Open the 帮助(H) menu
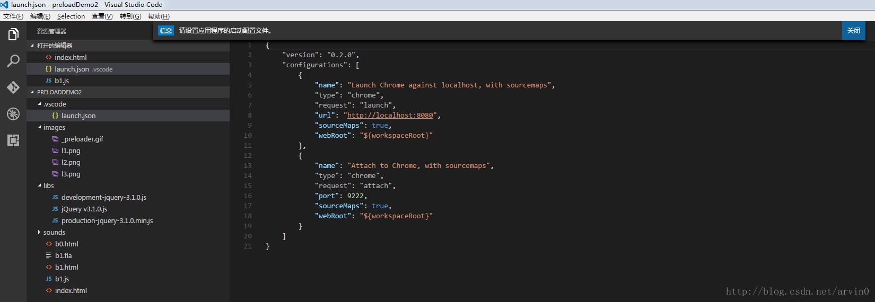Viewport: 875px width, 302px height. (x=159, y=16)
